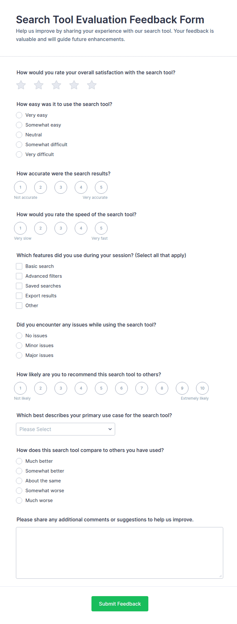Image resolution: width=237 pixels, height=624 pixels.
Task: Pick accuracy rating 1 Not accurate
Action: click(x=20, y=187)
